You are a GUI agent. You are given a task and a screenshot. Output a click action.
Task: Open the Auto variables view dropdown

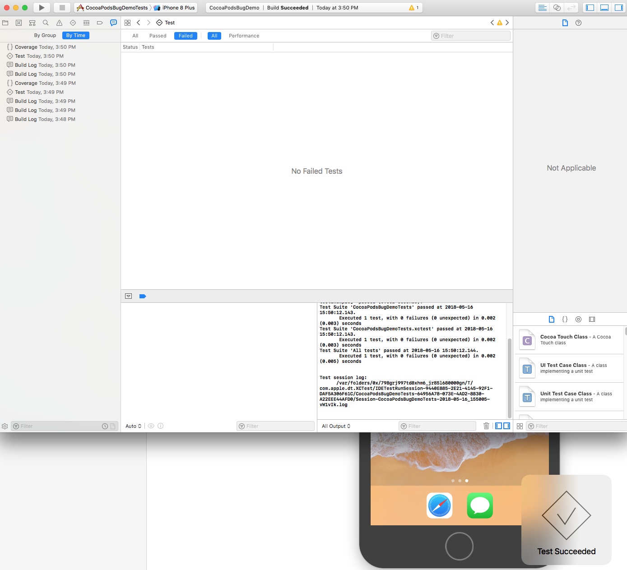tap(133, 426)
